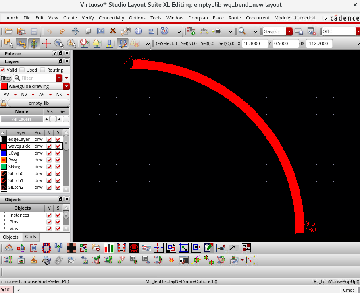Click the Palette help question button

click(55, 53)
